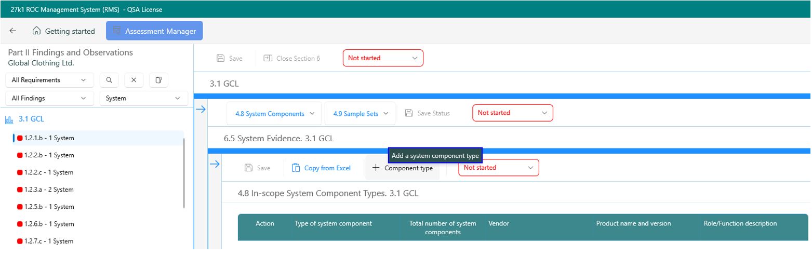This screenshot has width=812, height=269.
Task: Open the 4.8 System Components dropdown
Action: [274, 113]
